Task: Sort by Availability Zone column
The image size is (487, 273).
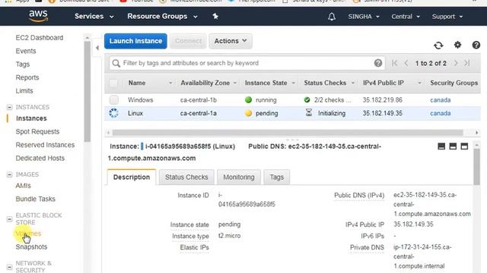Action: coord(205,83)
